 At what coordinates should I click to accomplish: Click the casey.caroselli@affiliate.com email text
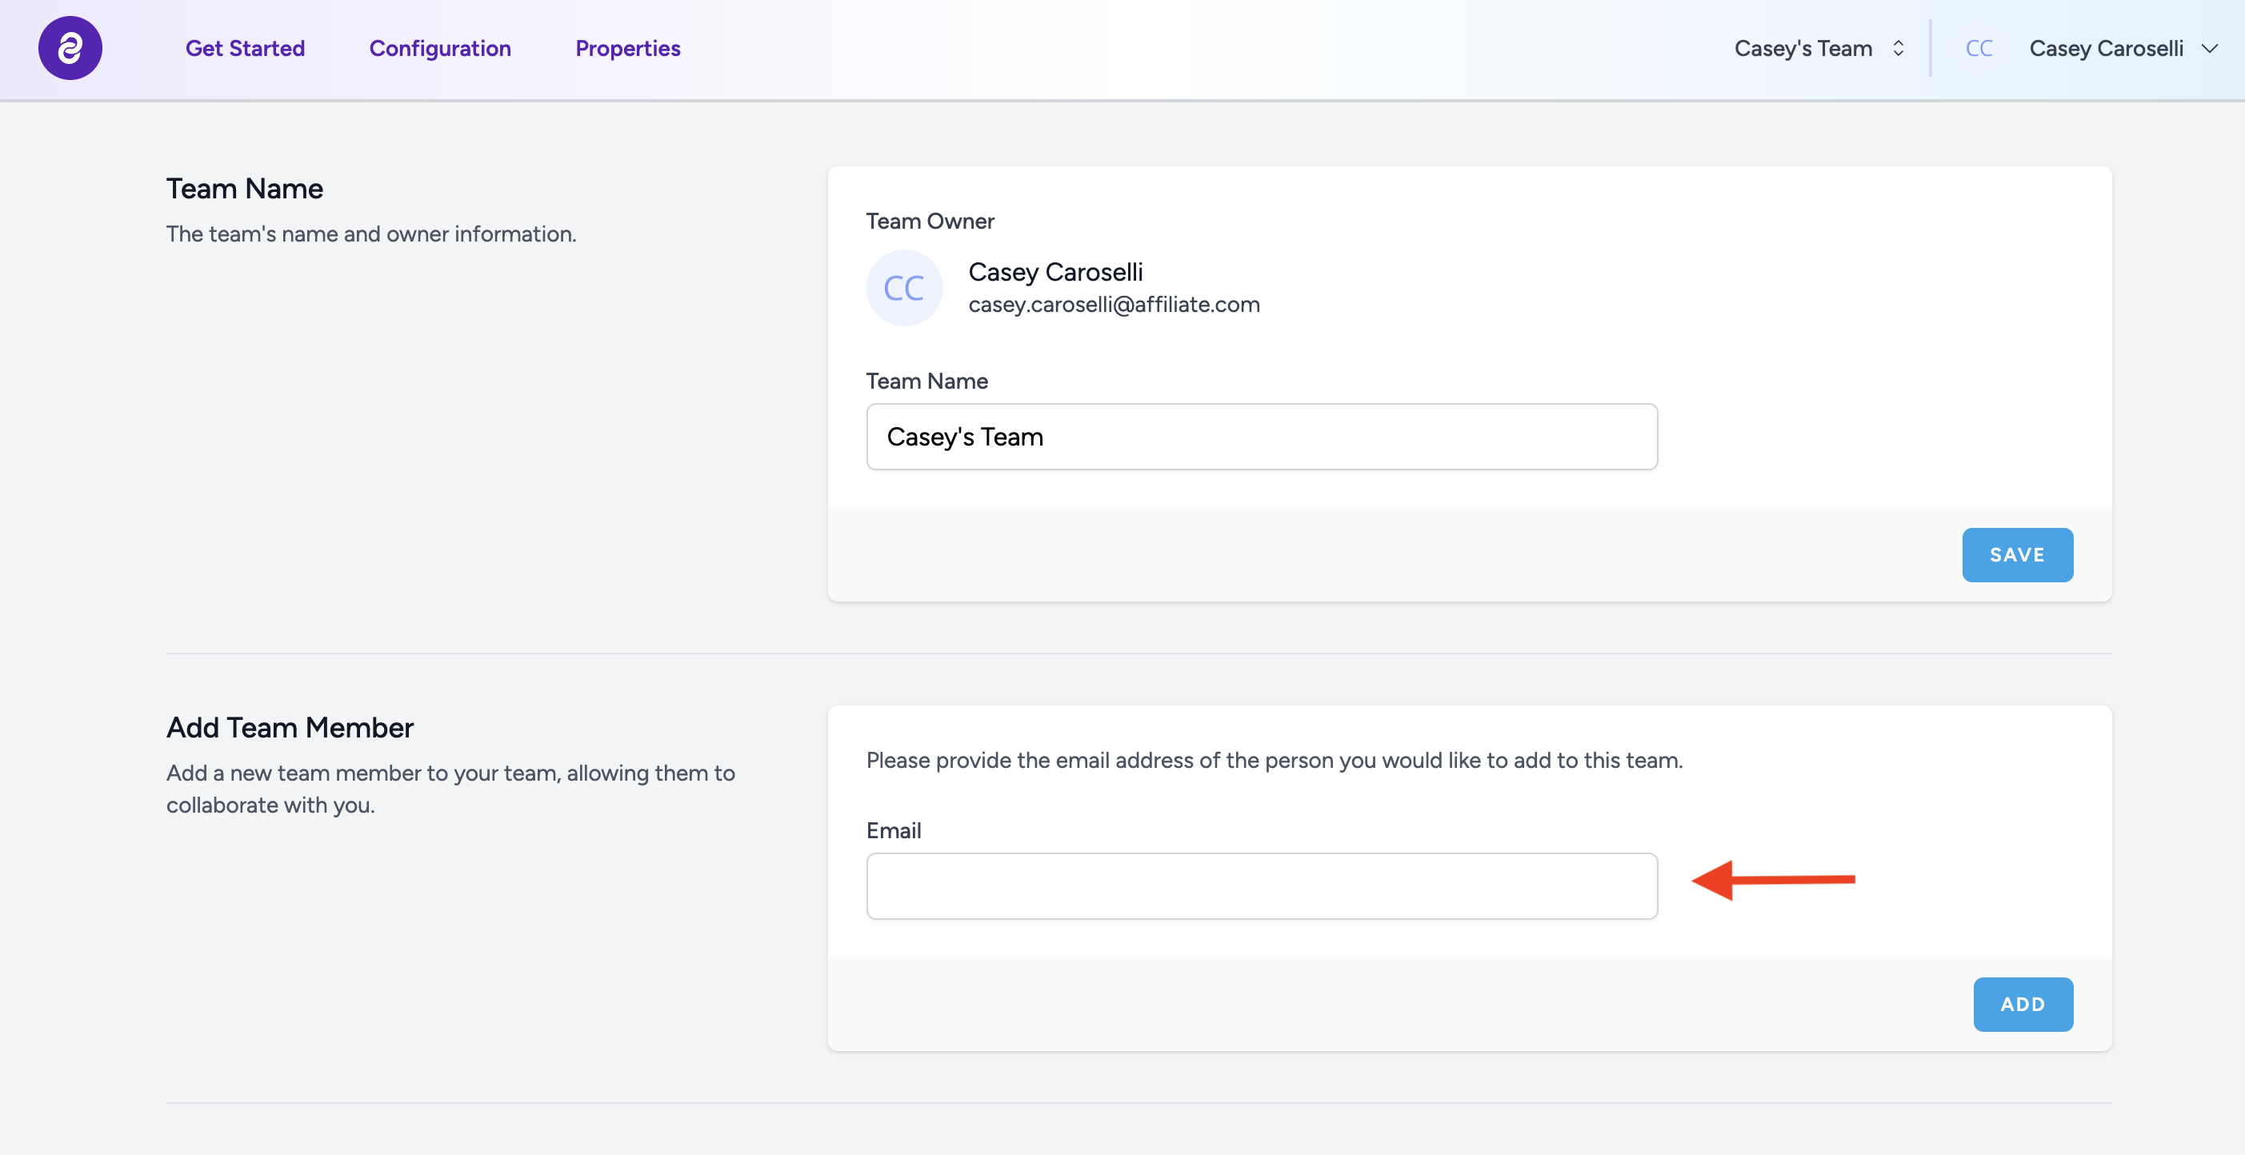pyautogui.click(x=1114, y=305)
